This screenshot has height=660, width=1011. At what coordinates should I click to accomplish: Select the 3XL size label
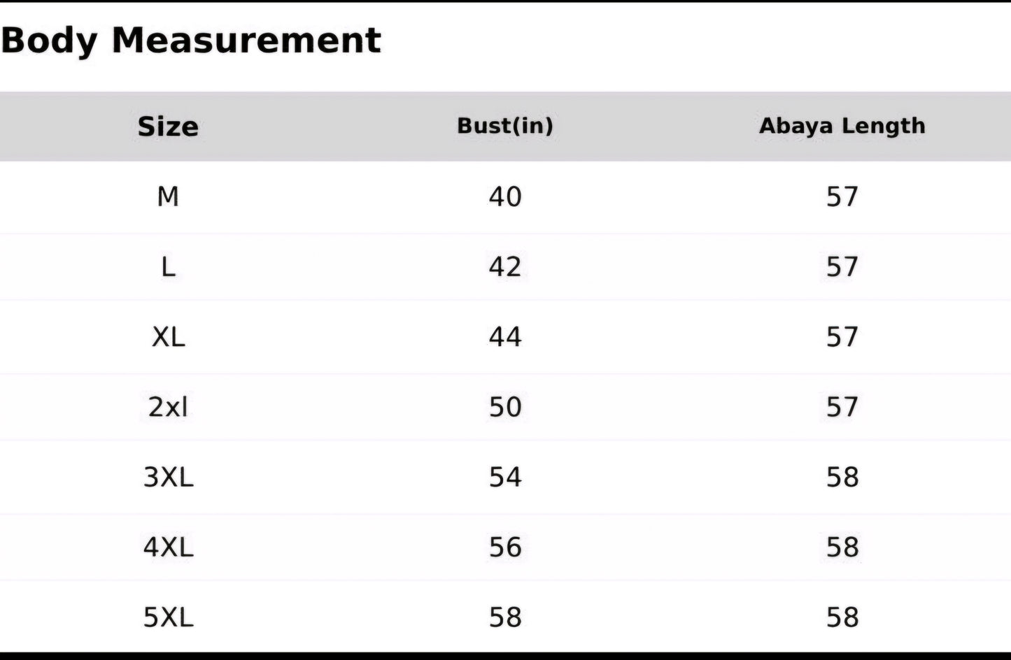(168, 477)
